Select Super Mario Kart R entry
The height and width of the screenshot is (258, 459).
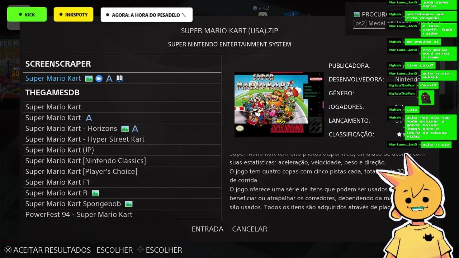tap(122, 193)
